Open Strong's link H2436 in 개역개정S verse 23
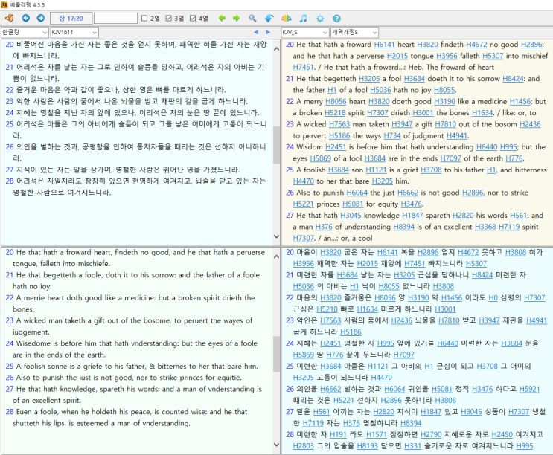 click(x=402, y=320)
